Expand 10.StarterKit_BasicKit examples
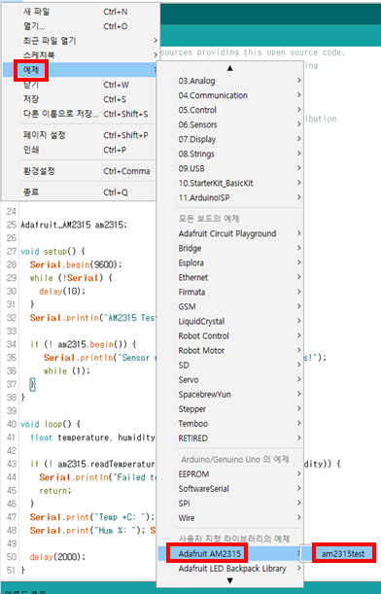Image resolution: width=381 pixels, height=594 pixels. (230, 183)
